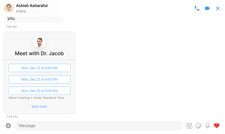The height and width of the screenshot is (134, 225).
Task: Click the 7:59 PM message timestamp
Action: point(12,117)
